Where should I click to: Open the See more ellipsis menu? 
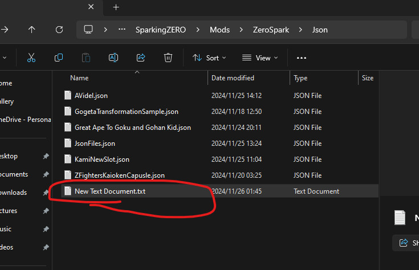click(x=302, y=58)
